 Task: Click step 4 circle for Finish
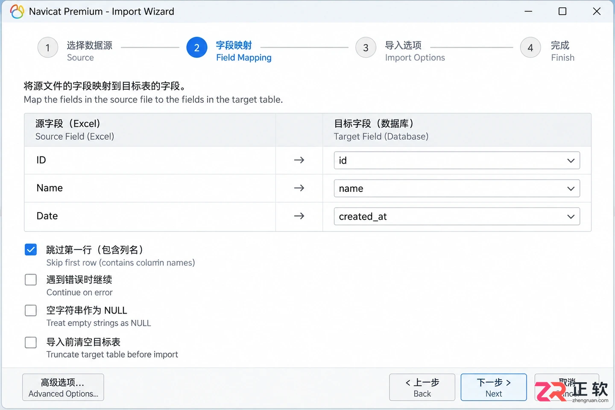click(x=530, y=47)
